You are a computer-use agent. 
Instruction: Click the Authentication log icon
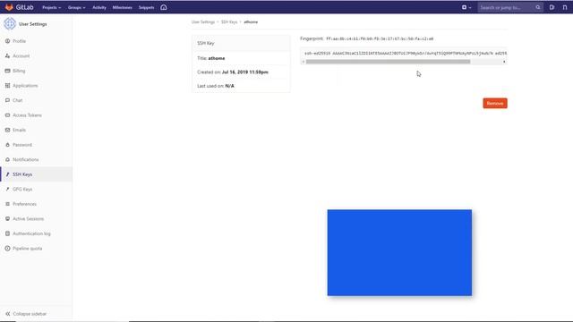(x=7, y=233)
